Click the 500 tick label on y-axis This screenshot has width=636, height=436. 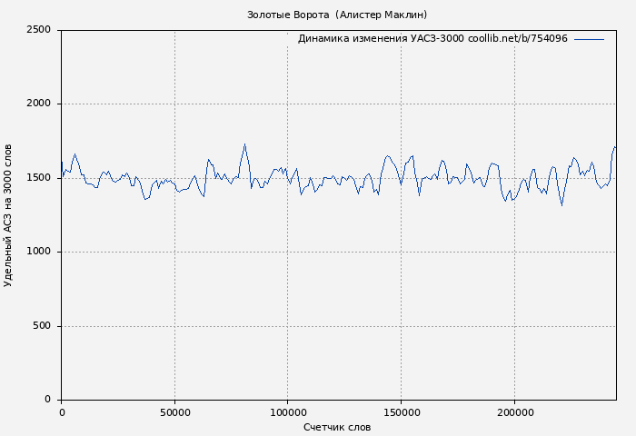click(x=42, y=326)
